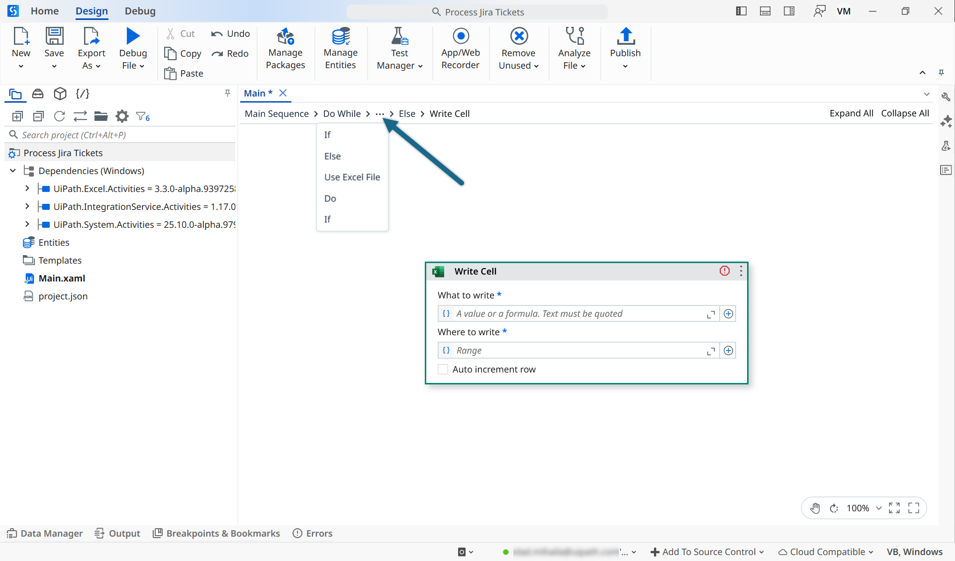Select the Pan tool in canvas controls

click(x=815, y=508)
